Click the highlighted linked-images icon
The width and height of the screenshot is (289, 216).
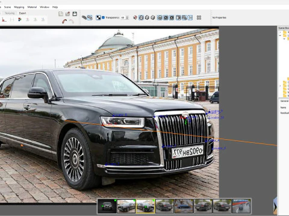[x=90, y=17]
